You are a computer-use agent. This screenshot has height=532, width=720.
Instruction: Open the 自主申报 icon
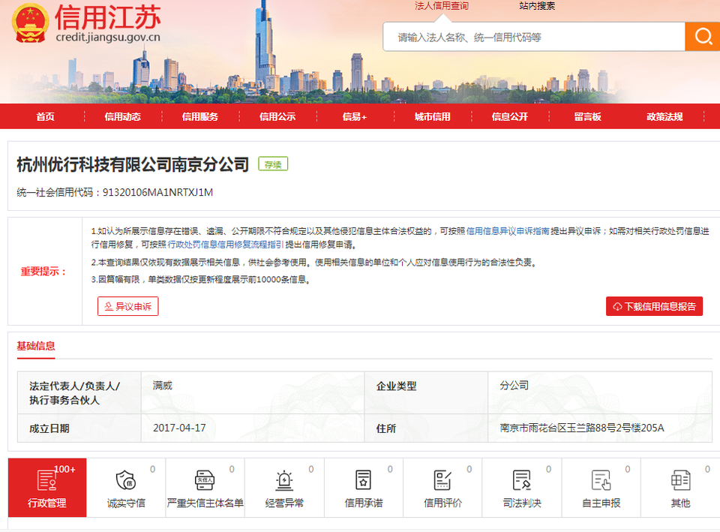click(x=601, y=480)
